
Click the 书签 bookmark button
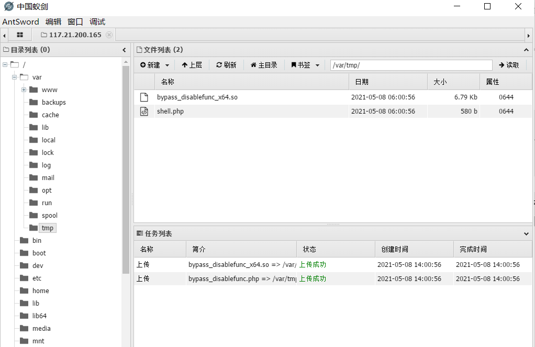[x=300, y=65]
